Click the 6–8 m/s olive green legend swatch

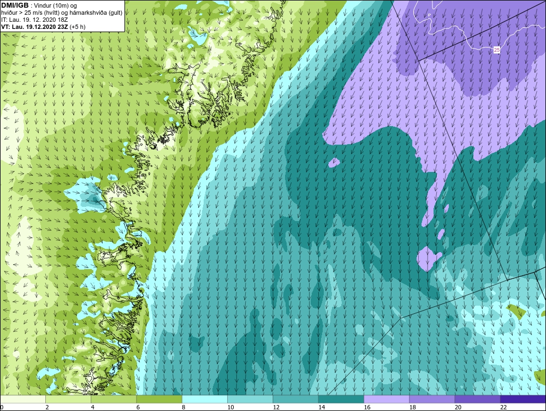pyautogui.click(x=159, y=399)
